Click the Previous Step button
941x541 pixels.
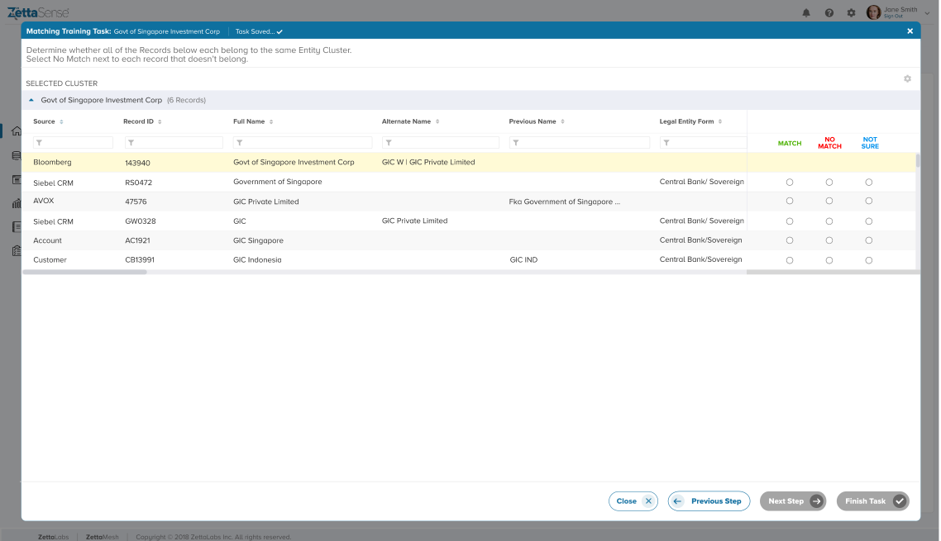(709, 501)
